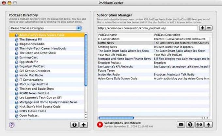Click globe icon beside The Dawn and Drew Show
Image resolution: width=222 pixels, height=136 pixels.
point(17,53)
